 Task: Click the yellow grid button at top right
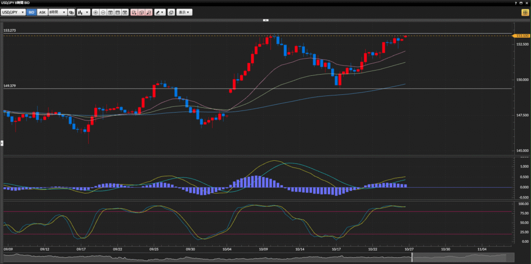point(525,12)
